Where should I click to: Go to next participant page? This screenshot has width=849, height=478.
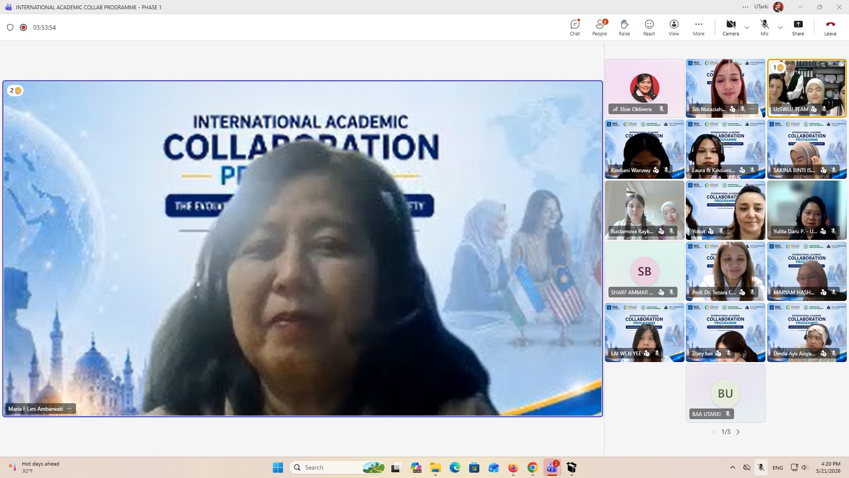(x=738, y=432)
